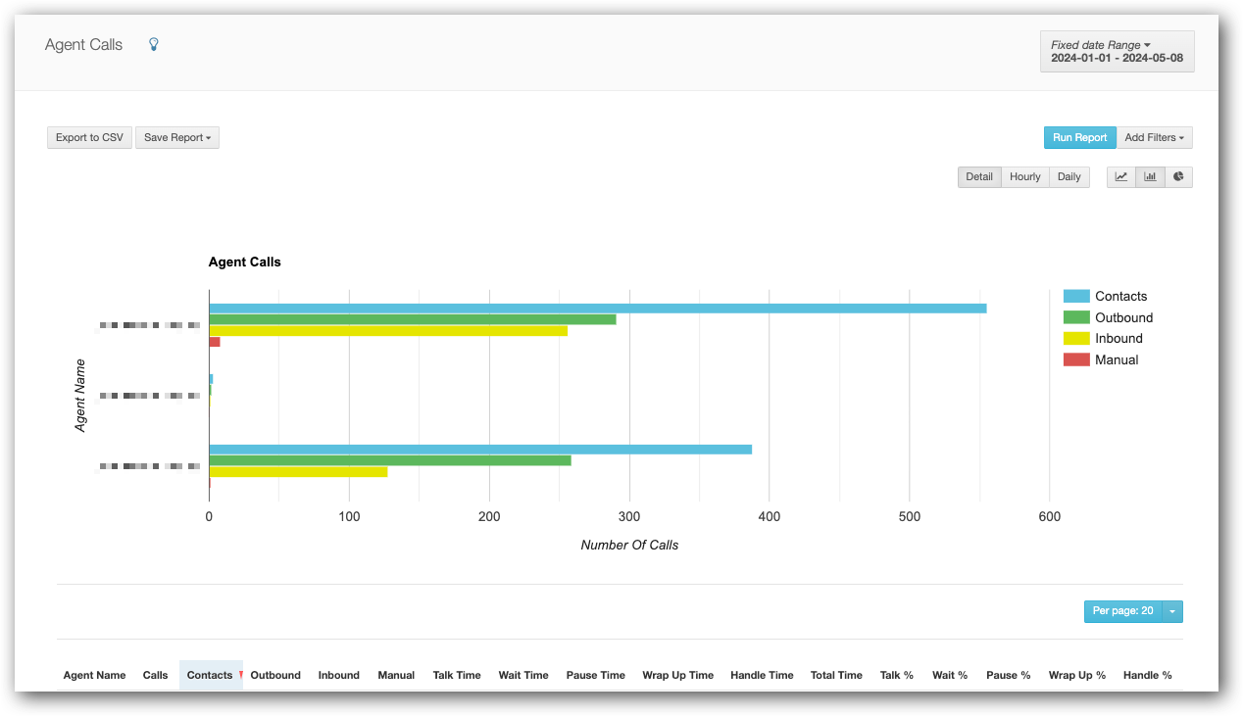The width and height of the screenshot is (1243, 716).
Task: Select the Hourly view tab
Action: pos(1024,177)
